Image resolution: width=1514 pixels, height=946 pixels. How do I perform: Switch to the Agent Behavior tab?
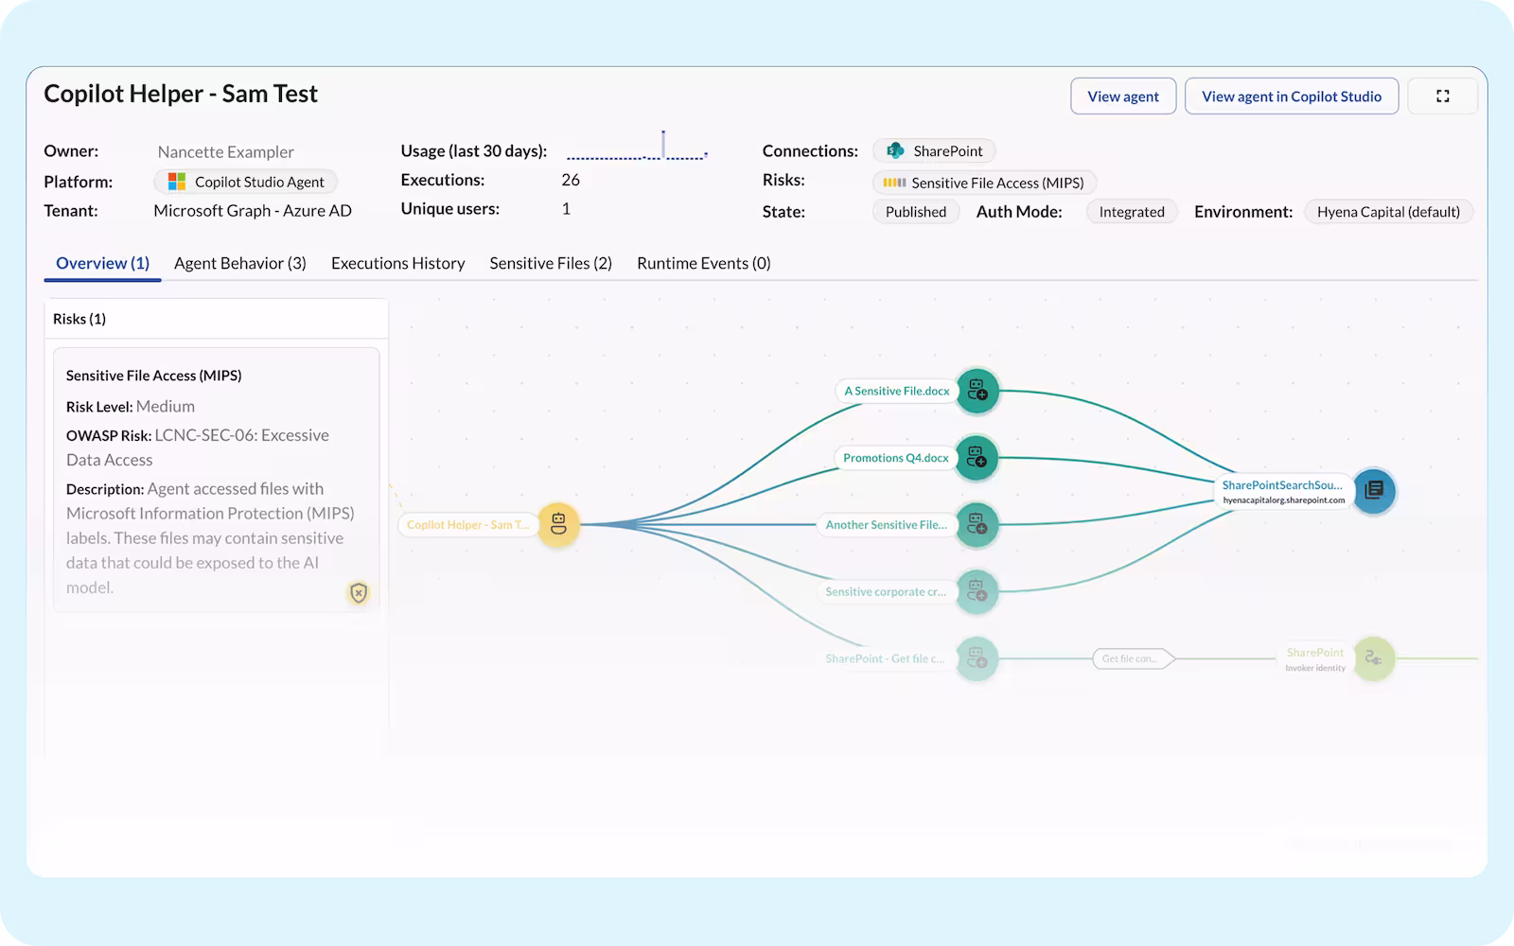(x=239, y=263)
